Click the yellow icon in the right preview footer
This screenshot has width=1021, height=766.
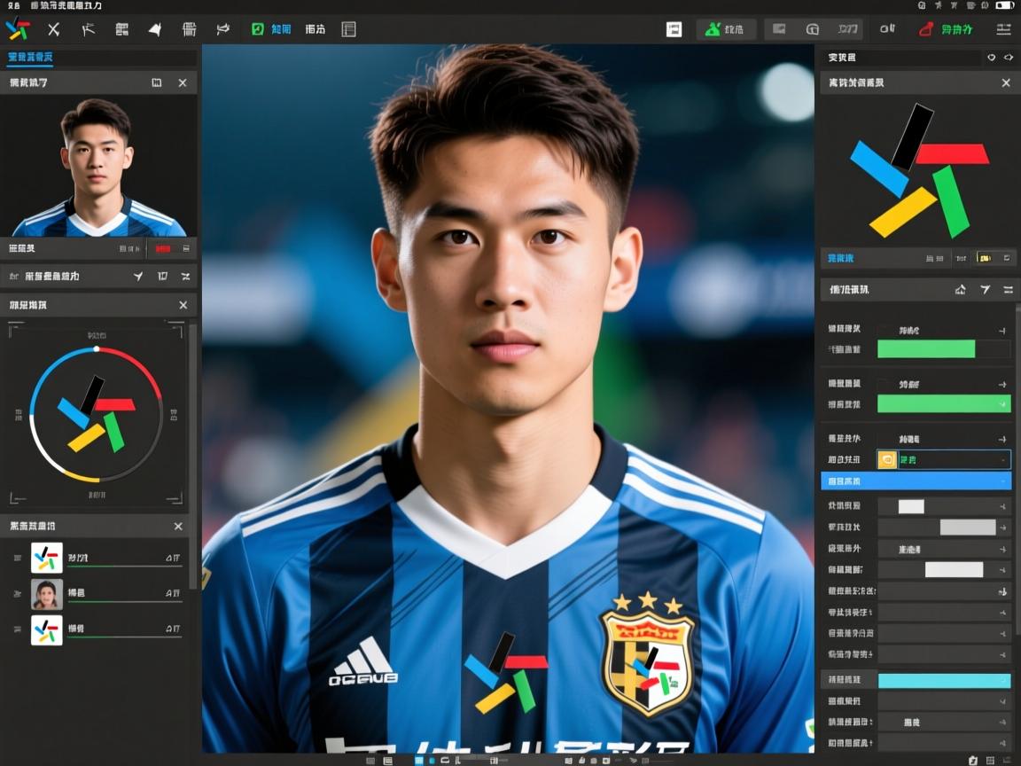tap(983, 258)
